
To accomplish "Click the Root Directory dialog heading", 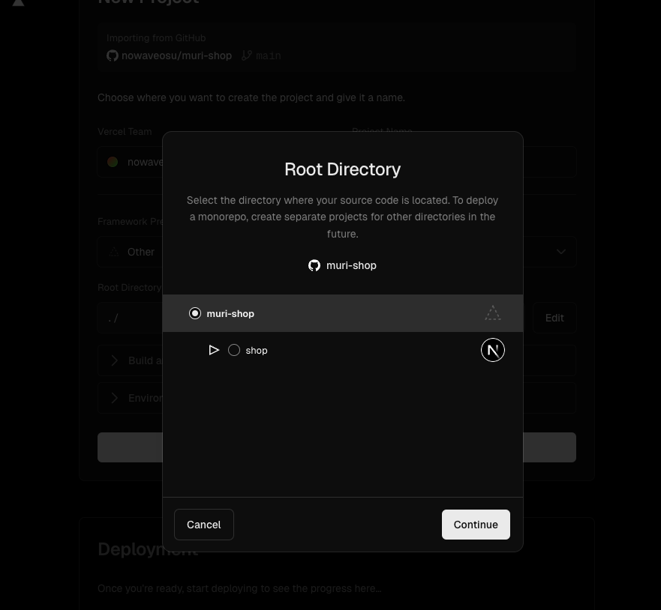I will coord(342,169).
